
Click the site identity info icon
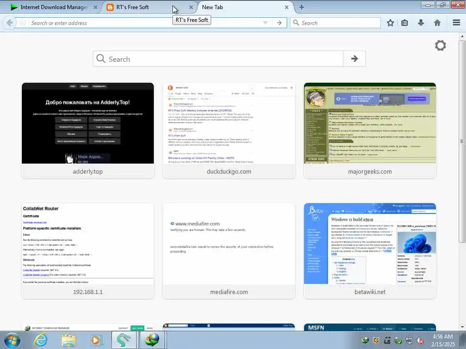(x=23, y=23)
